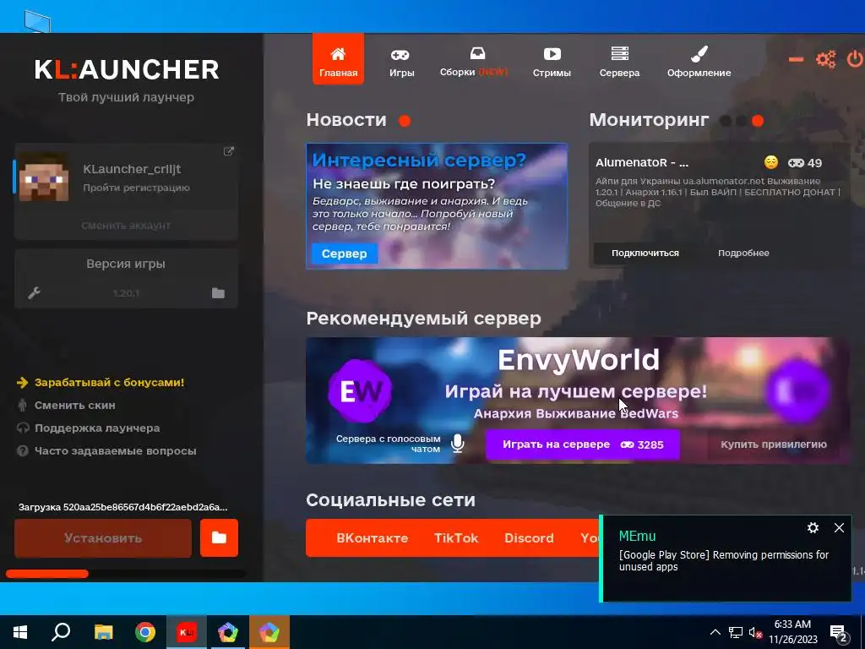The image size is (865, 649).
Task: Select the KLauncher taskbar icon
Action: tap(187, 632)
